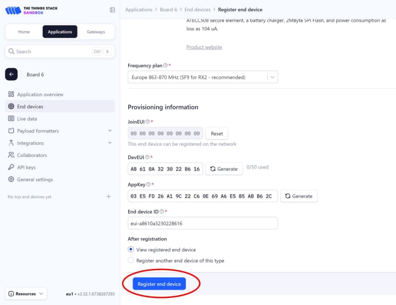The width and height of the screenshot is (396, 305).
Task: Focus the Search input field
Action: tap(60, 52)
